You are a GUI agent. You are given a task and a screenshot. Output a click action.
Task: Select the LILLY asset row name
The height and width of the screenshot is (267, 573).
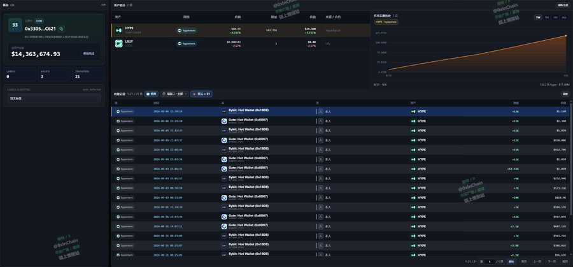coord(129,41)
